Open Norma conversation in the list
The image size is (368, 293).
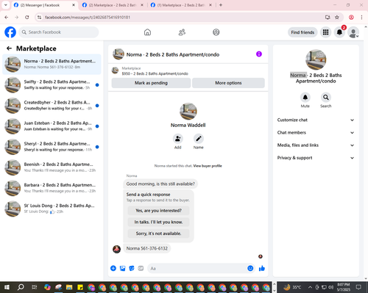tap(52, 64)
